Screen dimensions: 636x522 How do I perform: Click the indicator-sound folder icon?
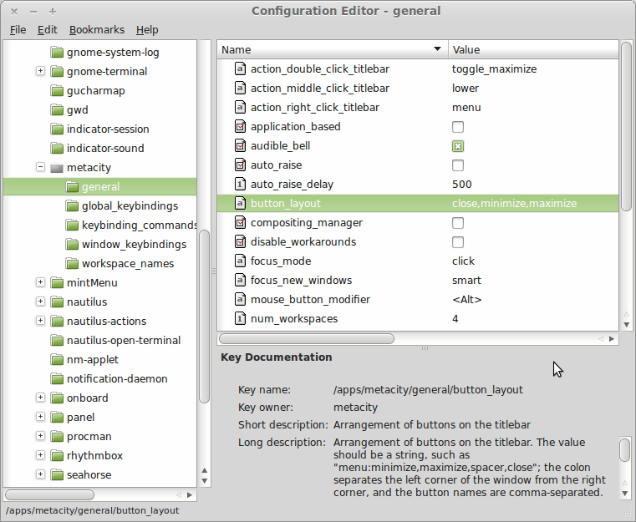tap(57, 148)
